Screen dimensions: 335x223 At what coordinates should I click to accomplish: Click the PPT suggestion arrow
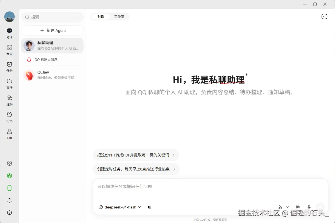pos(173,155)
